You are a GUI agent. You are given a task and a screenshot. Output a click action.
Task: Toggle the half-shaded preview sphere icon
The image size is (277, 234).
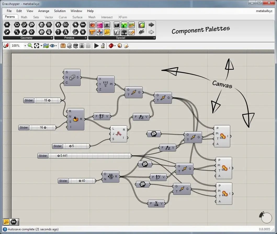119,46
